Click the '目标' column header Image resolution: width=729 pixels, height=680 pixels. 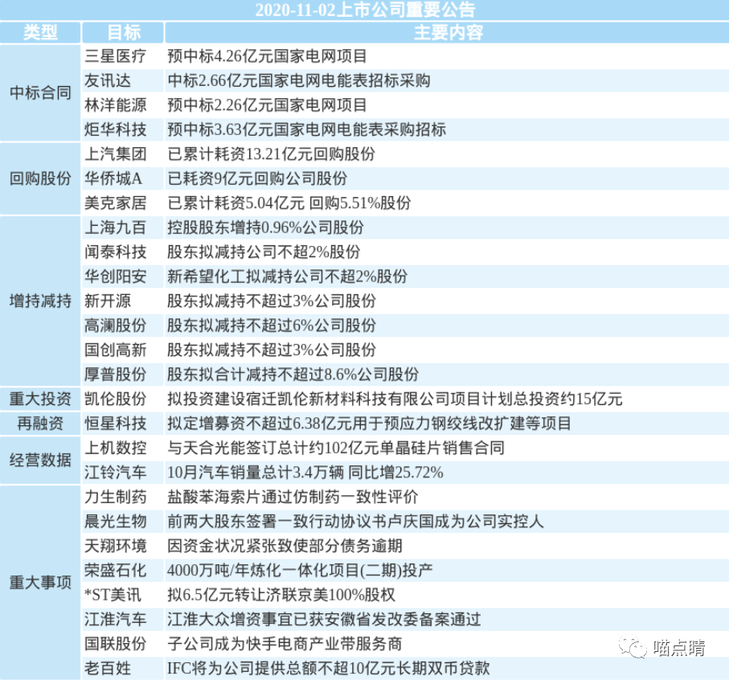(x=124, y=32)
